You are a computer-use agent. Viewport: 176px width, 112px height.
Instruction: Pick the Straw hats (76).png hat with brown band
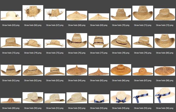pos(77,40)
